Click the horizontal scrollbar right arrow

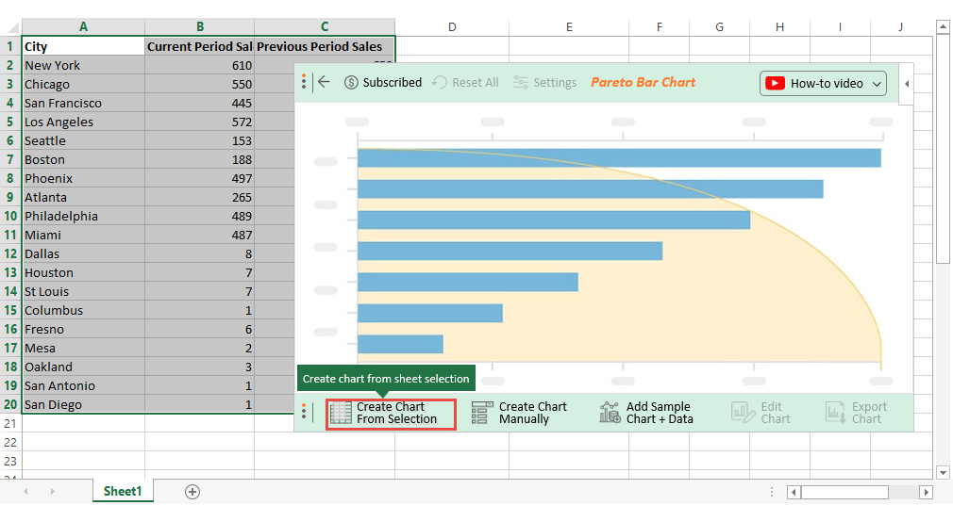coord(926,492)
